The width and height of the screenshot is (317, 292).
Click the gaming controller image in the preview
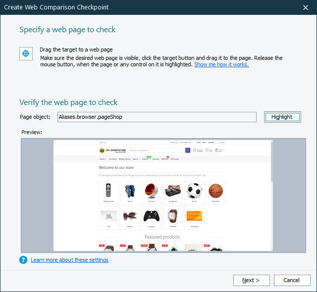click(152, 216)
